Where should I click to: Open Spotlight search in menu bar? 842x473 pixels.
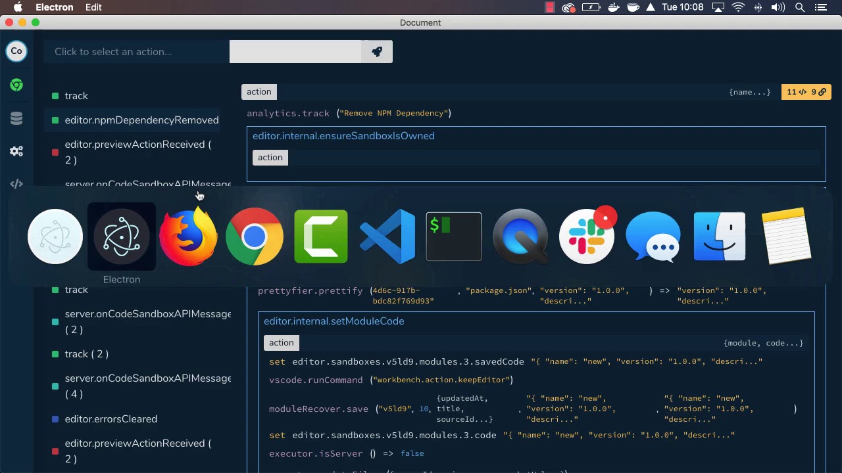800,7
